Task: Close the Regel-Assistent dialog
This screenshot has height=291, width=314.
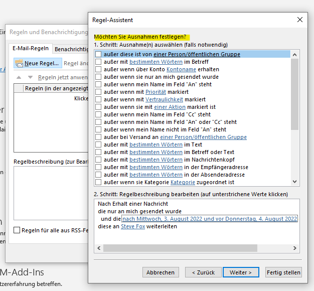Action: coord(300,20)
